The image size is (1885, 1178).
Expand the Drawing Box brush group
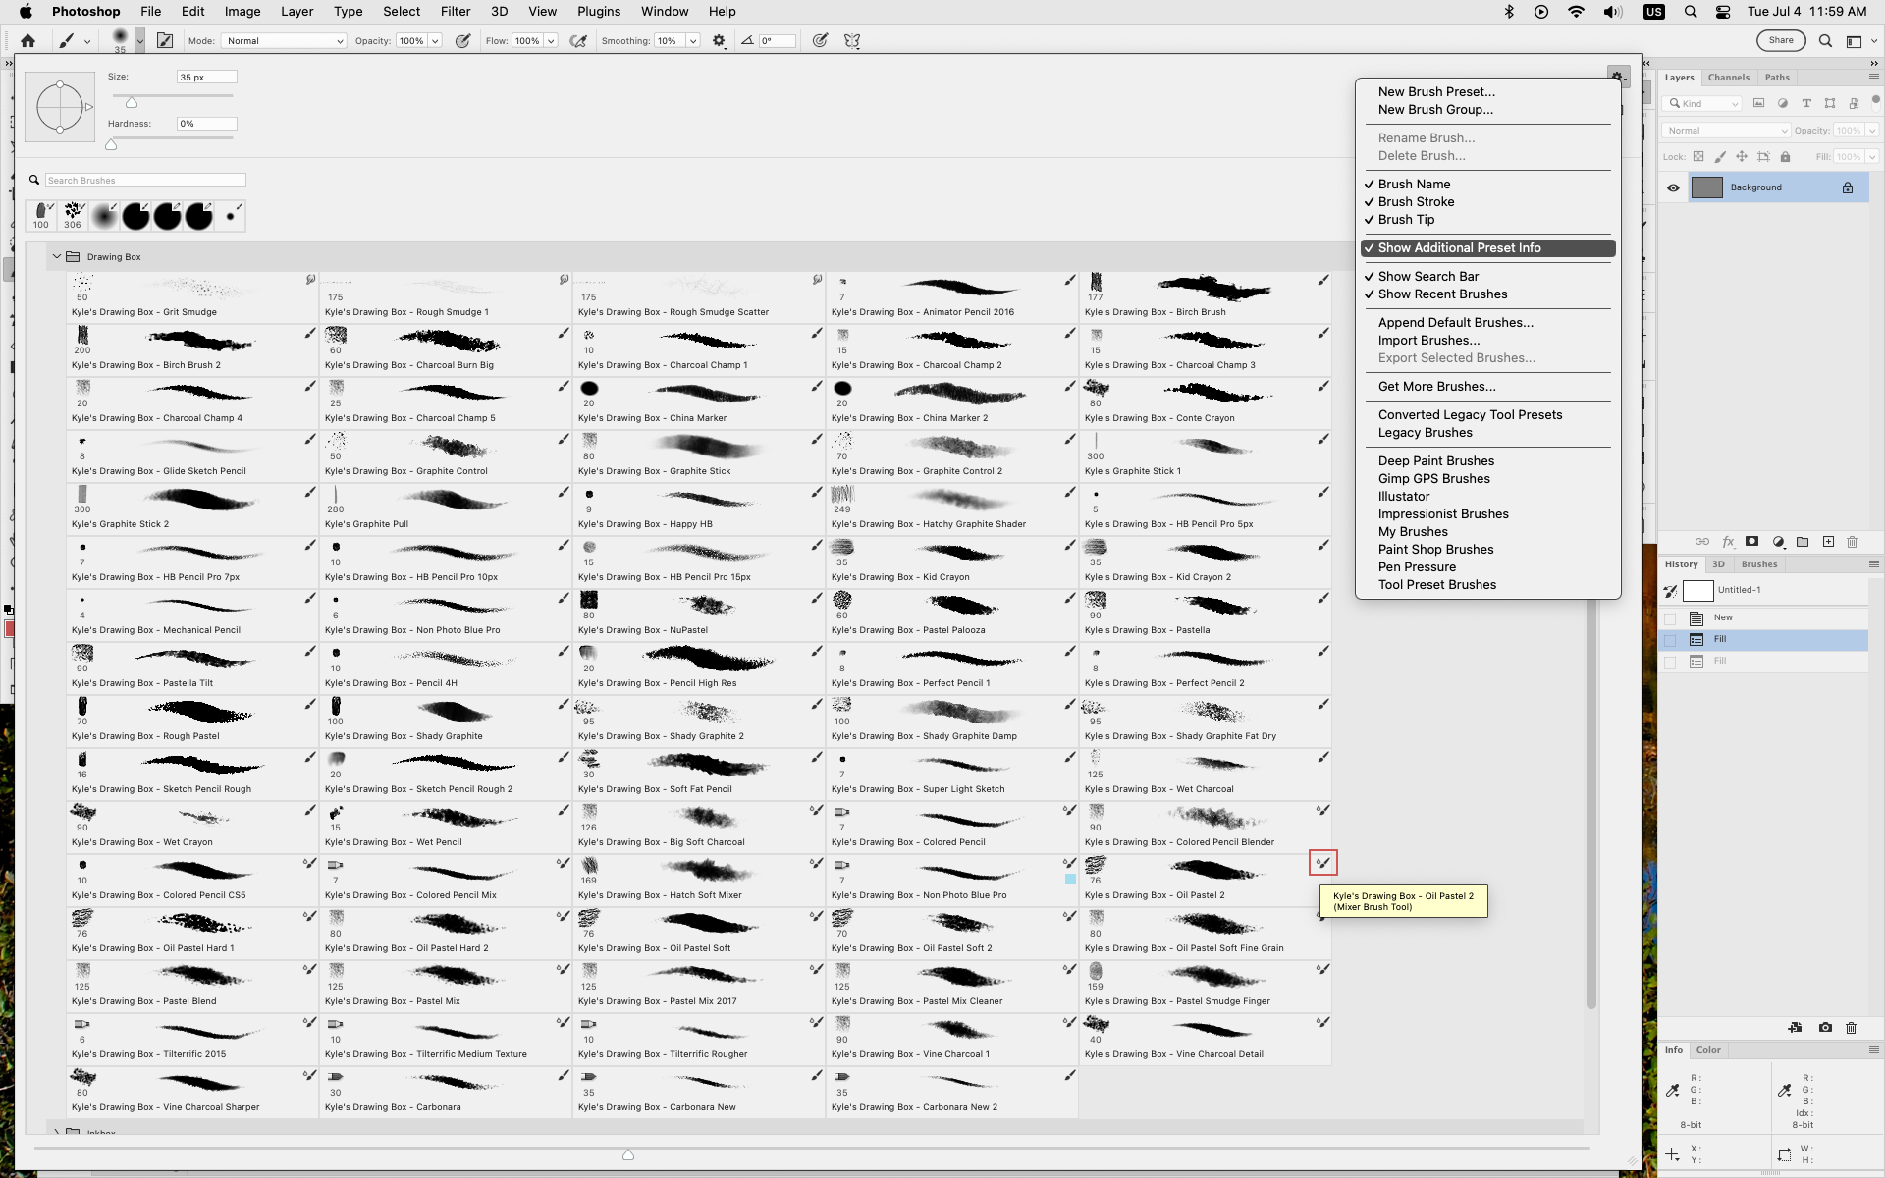[57, 256]
